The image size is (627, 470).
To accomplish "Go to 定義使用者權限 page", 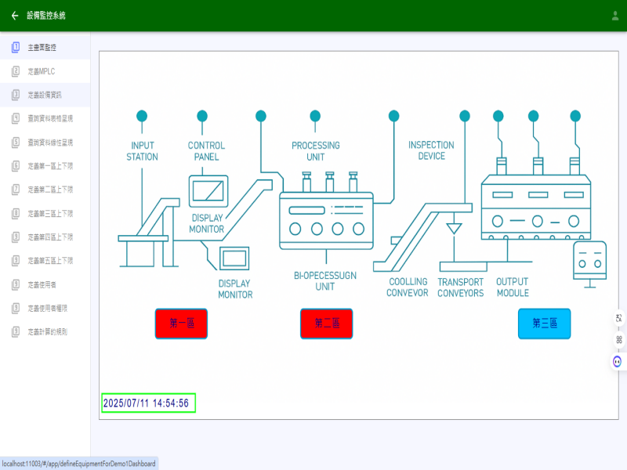I will [x=45, y=309].
